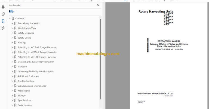Go to Pre-delivery Inspection bookmark
This screenshot has height=109, width=209.
(x=29, y=23)
